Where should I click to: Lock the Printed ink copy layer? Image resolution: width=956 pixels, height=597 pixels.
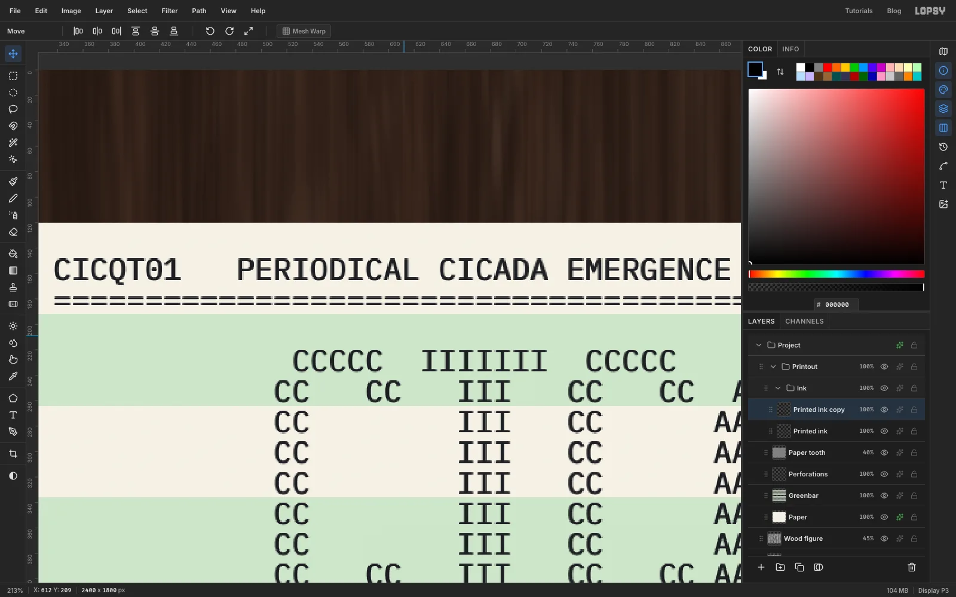point(914,410)
